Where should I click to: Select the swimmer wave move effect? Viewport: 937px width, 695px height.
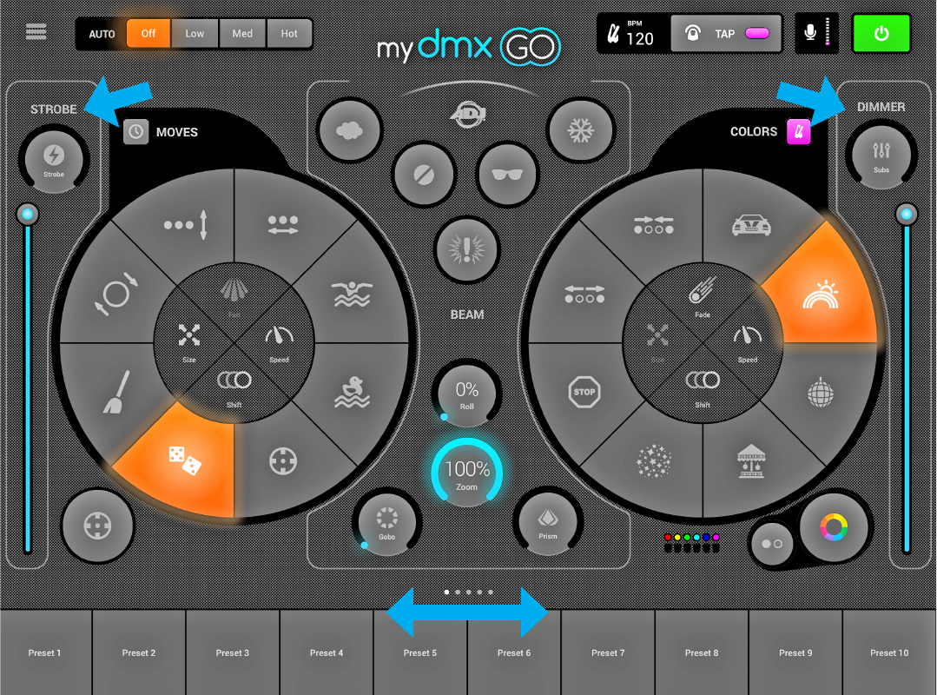(352, 294)
